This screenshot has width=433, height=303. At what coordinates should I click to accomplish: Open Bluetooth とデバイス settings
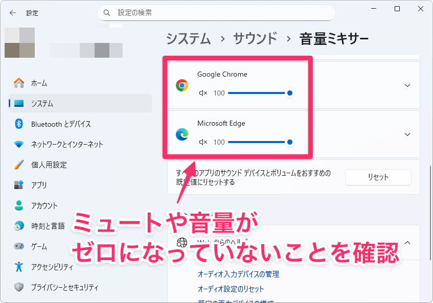pyautogui.click(x=60, y=124)
